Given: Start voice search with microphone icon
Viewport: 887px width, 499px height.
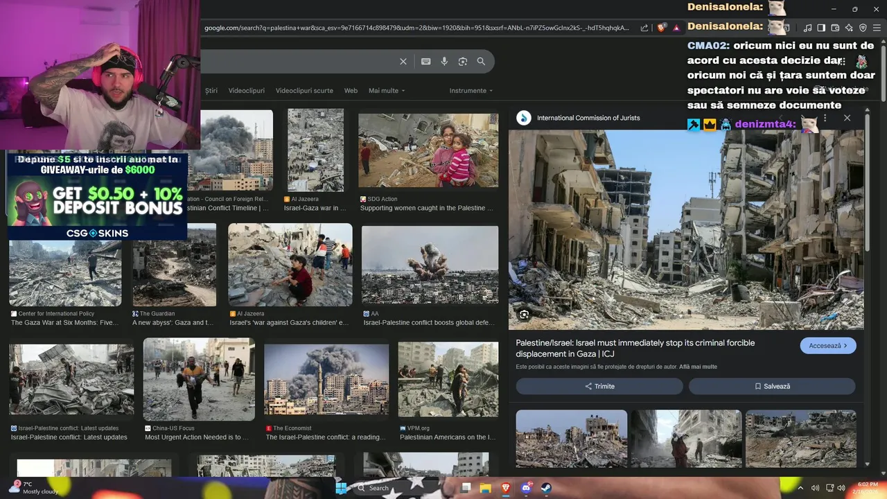Looking at the screenshot, I should click(x=444, y=62).
